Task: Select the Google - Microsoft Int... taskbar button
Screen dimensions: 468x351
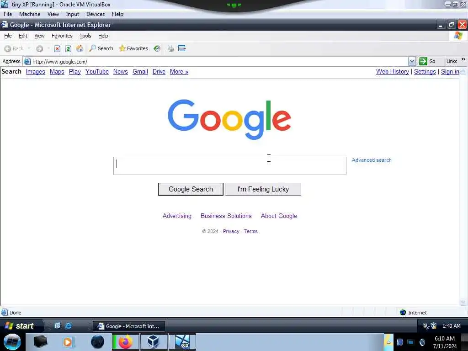Action: pyautogui.click(x=128, y=326)
